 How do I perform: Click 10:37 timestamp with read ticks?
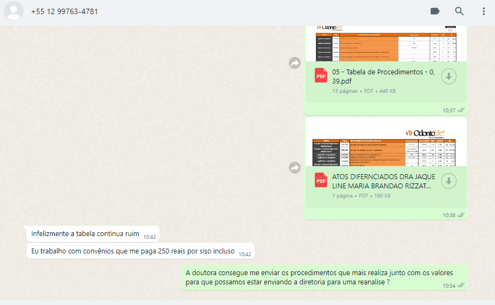453,110
